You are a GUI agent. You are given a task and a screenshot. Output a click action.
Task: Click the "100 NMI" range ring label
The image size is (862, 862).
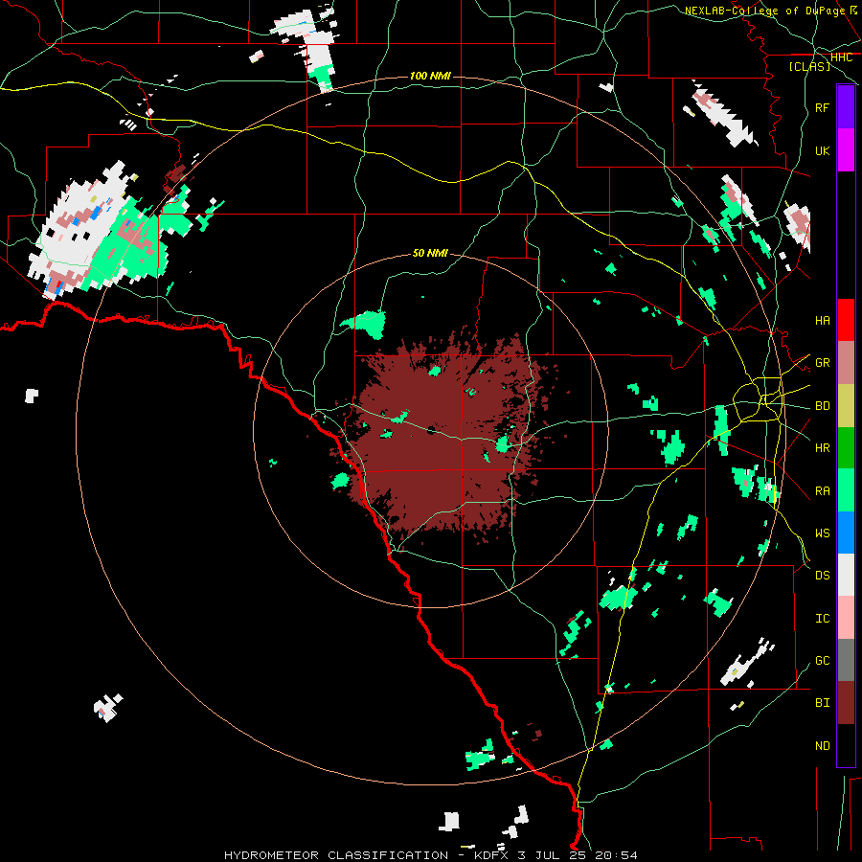pyautogui.click(x=430, y=76)
